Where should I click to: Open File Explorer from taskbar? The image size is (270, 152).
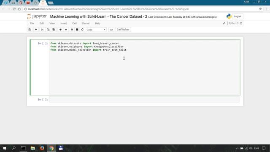32,148
